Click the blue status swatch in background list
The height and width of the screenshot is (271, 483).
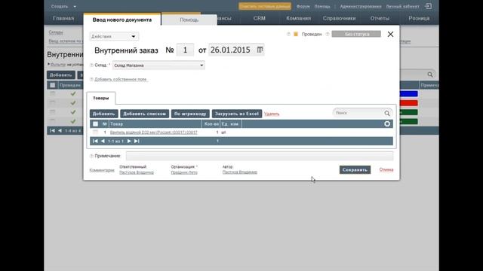(x=408, y=93)
